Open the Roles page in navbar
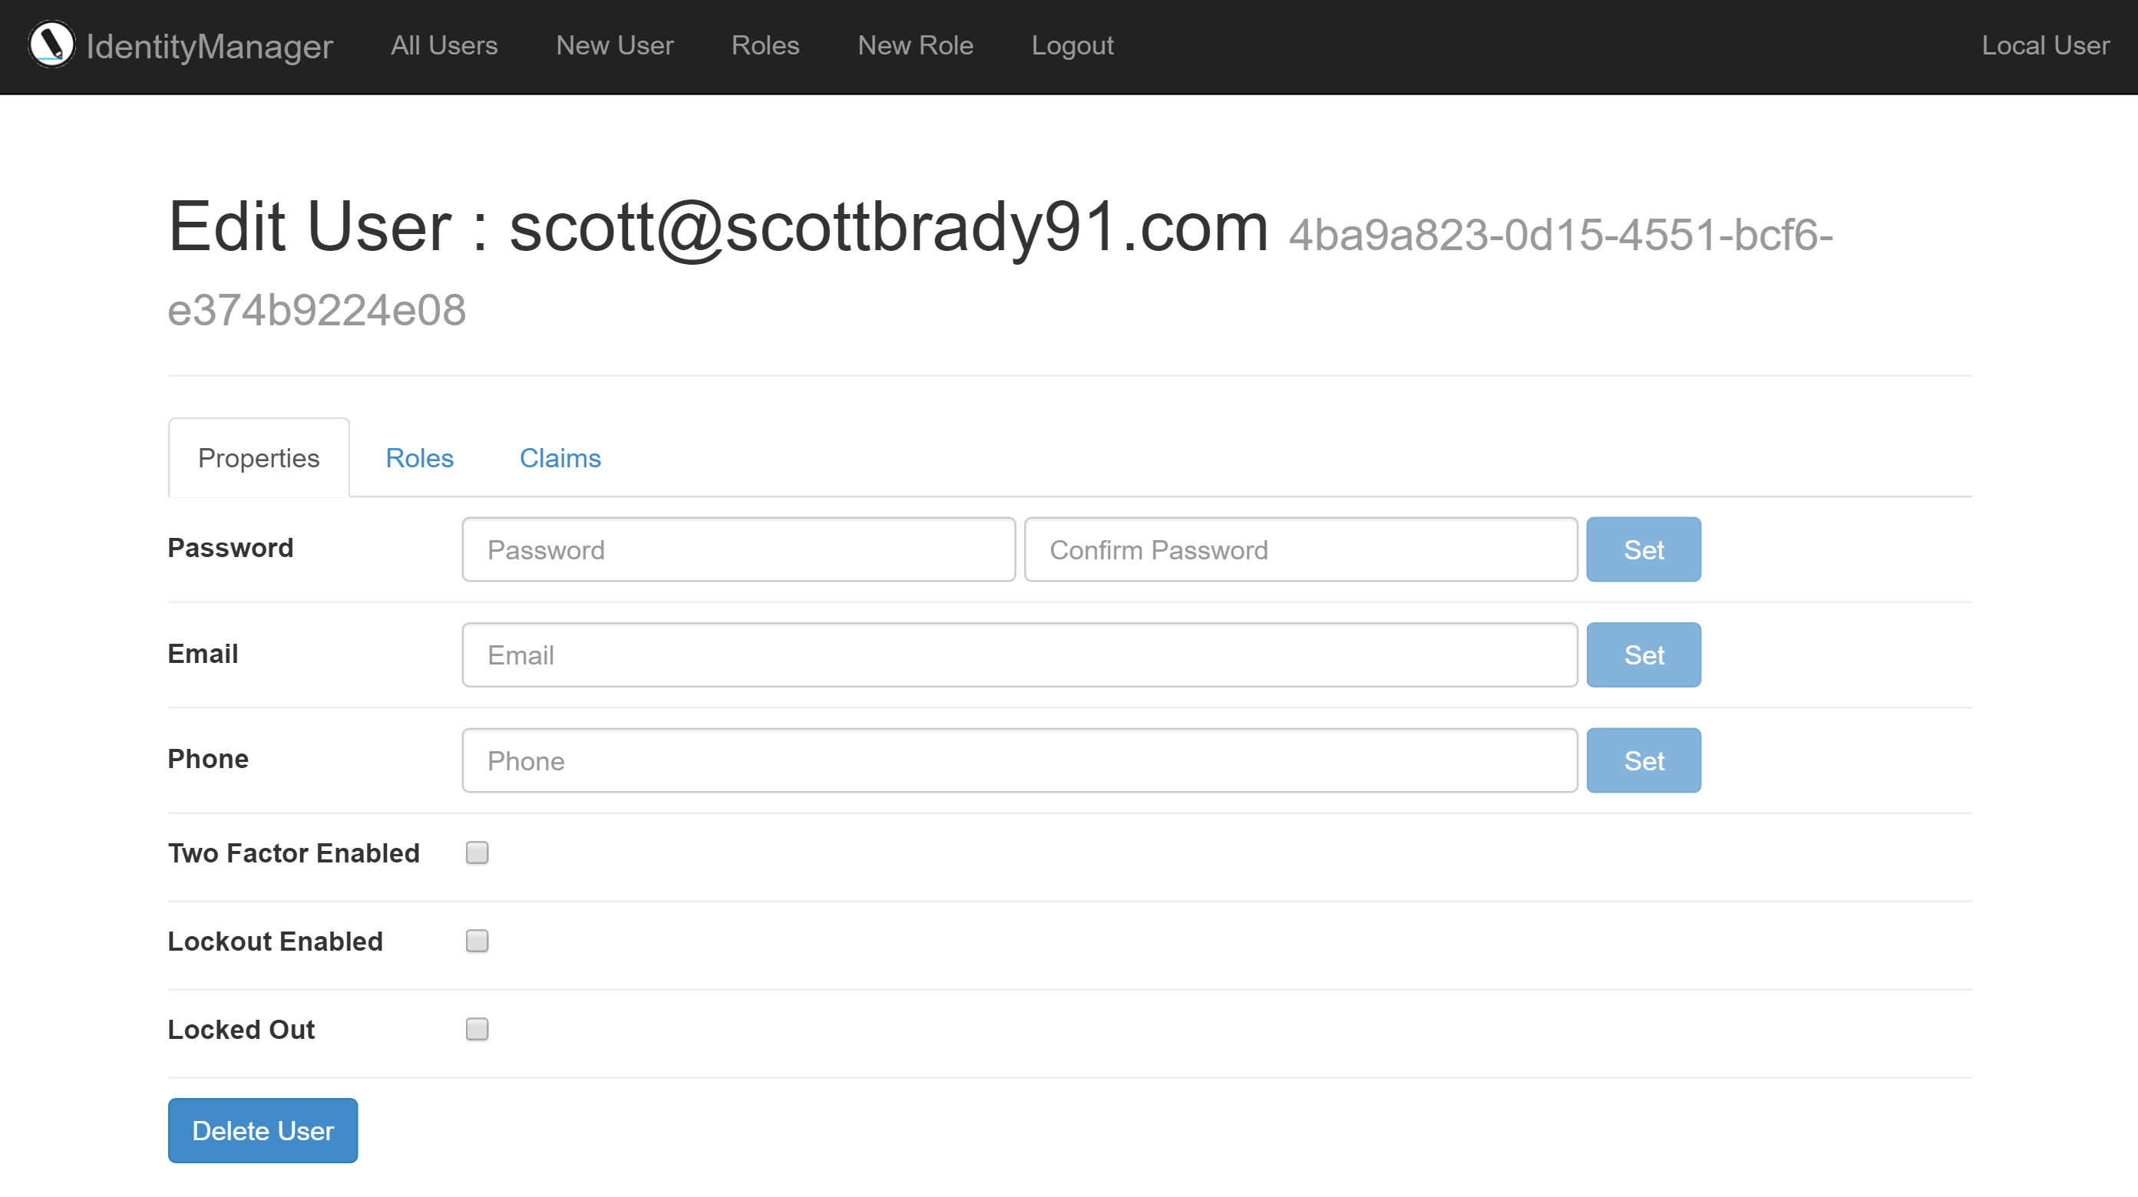 click(x=765, y=45)
